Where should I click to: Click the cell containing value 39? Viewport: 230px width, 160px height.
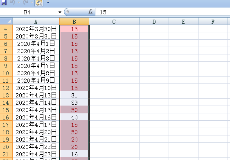[x=74, y=102]
